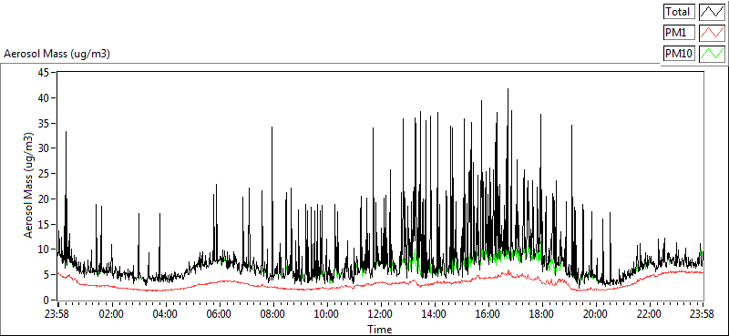
Task: Click the 22:00 time axis label
Action: pyautogui.click(x=649, y=314)
